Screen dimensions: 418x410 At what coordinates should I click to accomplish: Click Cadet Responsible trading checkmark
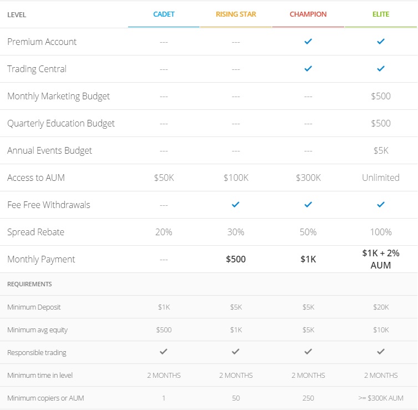[164, 352]
